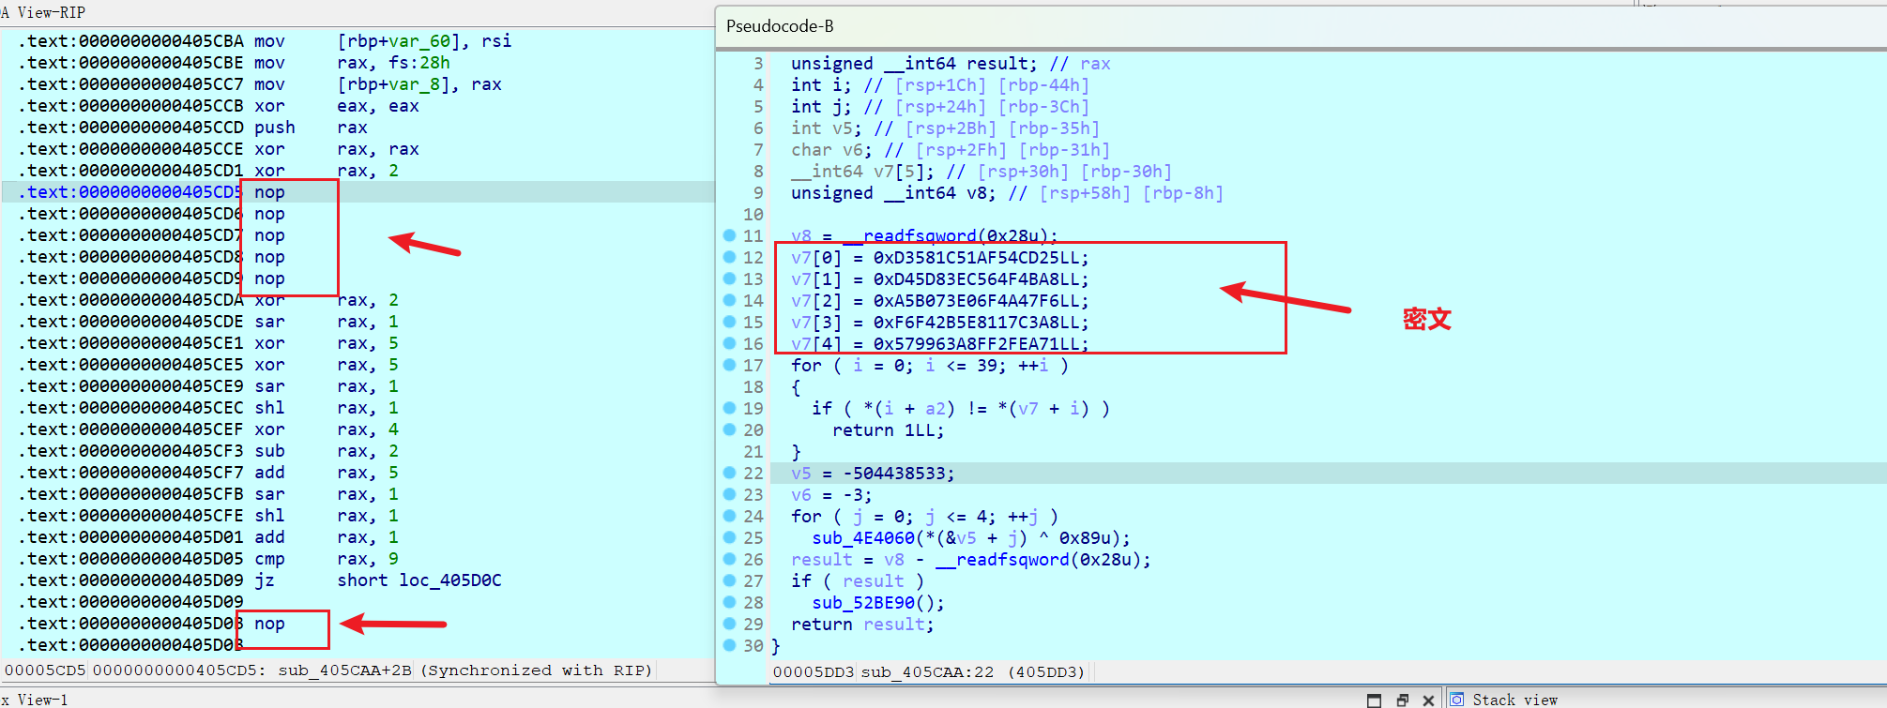Select the add rax, 5 instruction
This screenshot has width=1887, height=708.
point(326,473)
